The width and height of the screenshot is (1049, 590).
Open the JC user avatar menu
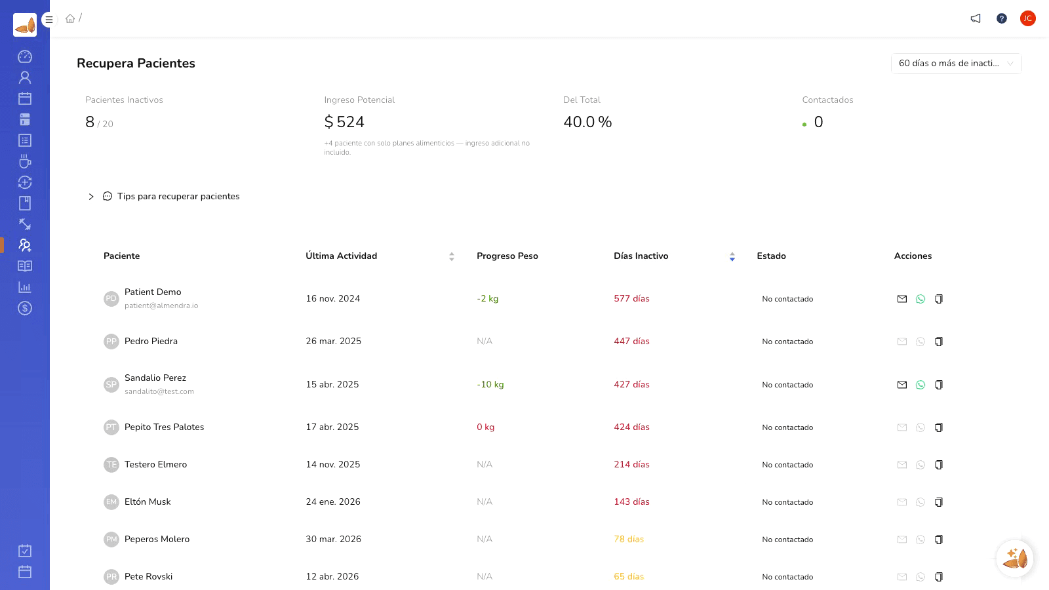pyautogui.click(x=1028, y=18)
